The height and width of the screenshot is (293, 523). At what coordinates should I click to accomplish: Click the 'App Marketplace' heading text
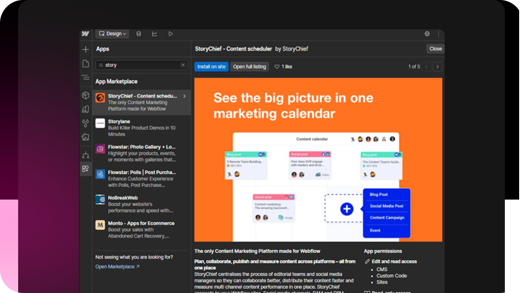(x=117, y=81)
